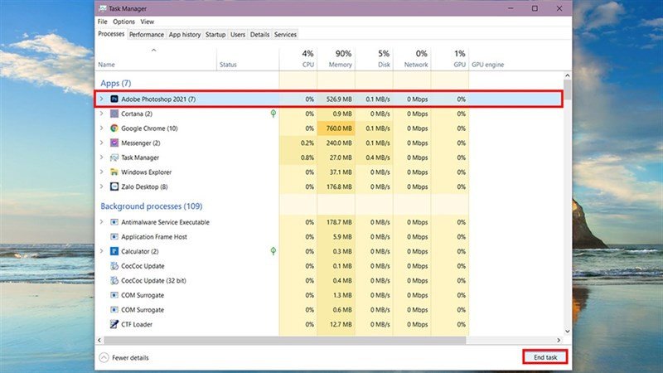Viewport: 663px width, 373px height.
Task: Switch to the Performance tab
Action: pos(146,35)
